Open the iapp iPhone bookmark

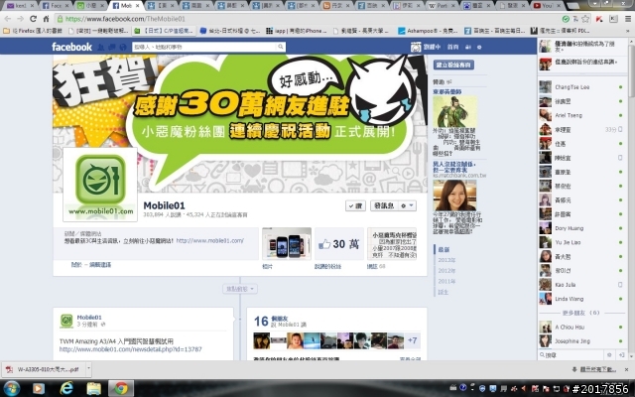point(297,31)
